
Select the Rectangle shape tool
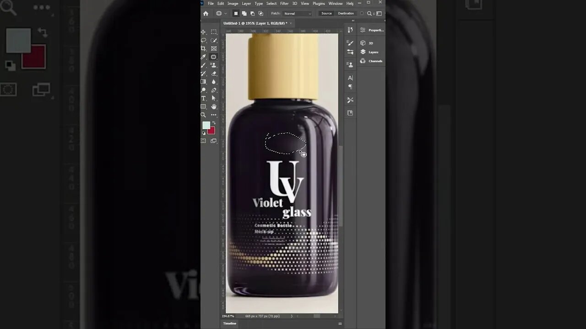[x=203, y=106]
